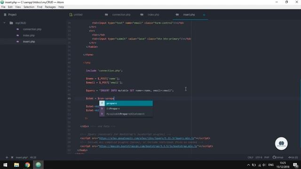This screenshot has width=301, height=169.
Task: Select the Project panel header
Action: click(x=12, y=15)
